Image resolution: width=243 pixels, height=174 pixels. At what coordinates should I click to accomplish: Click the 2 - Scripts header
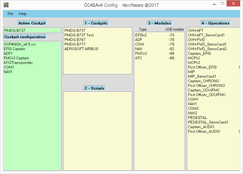coord(95,88)
